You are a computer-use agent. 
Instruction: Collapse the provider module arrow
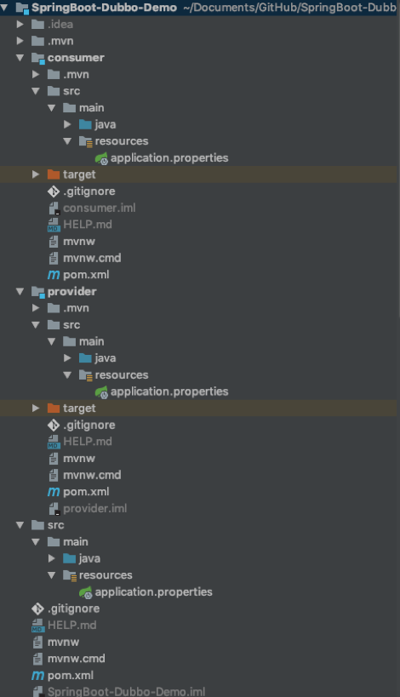pyautogui.click(x=20, y=292)
